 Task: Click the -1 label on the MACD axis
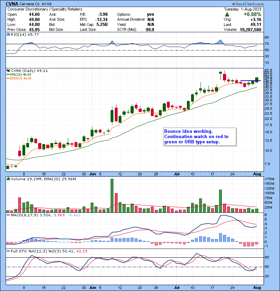coord(266,246)
